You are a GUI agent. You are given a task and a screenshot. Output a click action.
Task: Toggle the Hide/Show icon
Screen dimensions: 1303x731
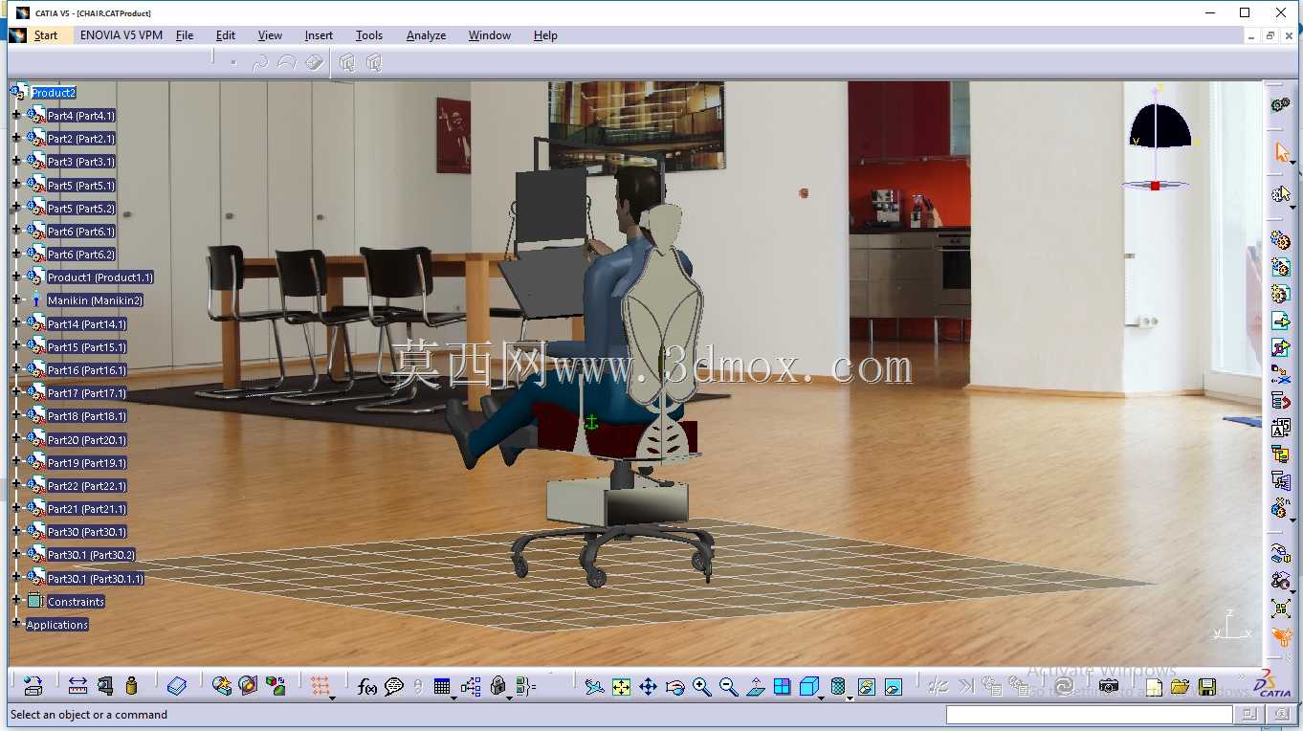point(866,686)
